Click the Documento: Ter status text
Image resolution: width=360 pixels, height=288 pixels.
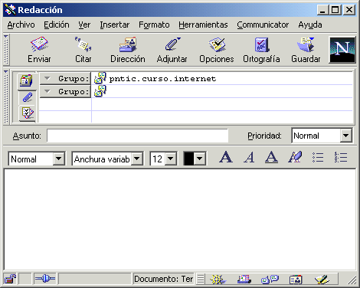pyautogui.click(x=163, y=279)
